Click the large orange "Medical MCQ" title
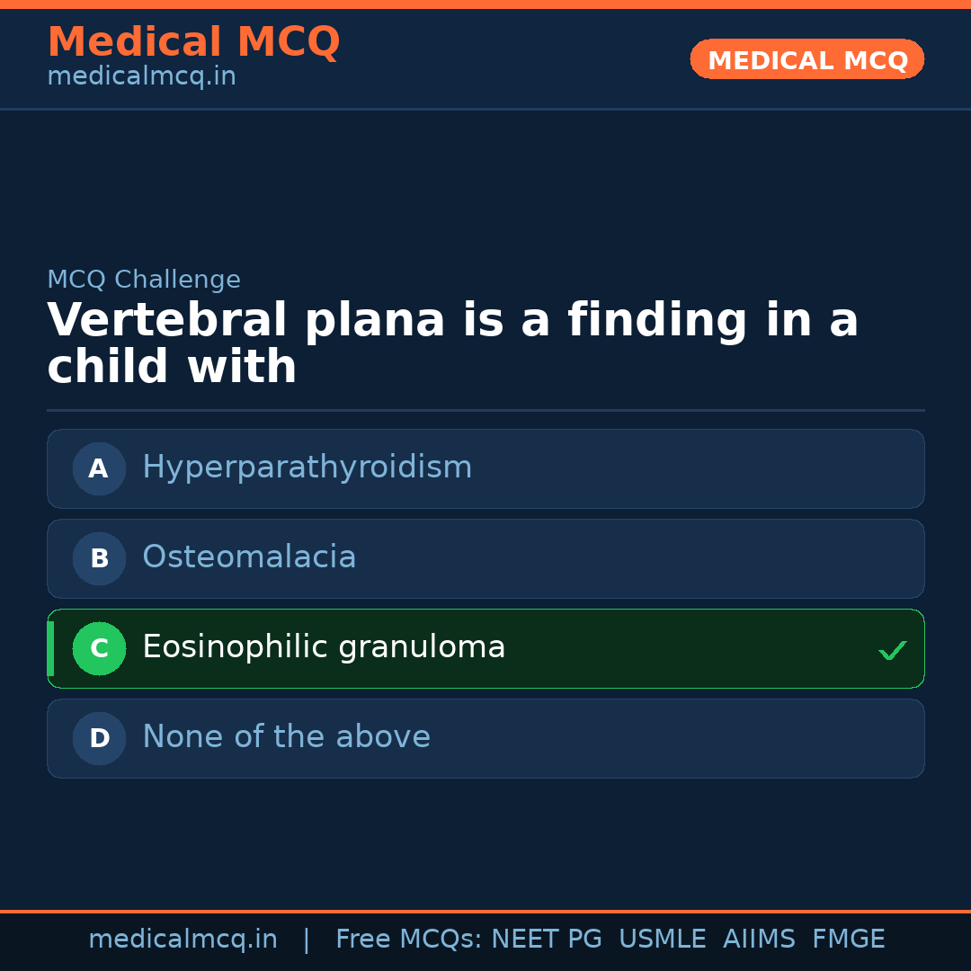The width and height of the screenshot is (971, 971). click(193, 42)
